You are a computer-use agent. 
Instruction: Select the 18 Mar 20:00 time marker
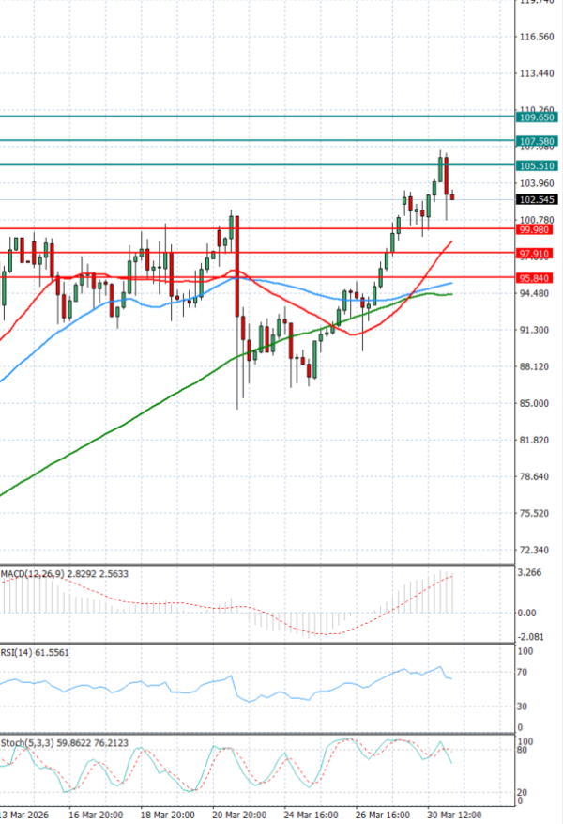click(169, 815)
